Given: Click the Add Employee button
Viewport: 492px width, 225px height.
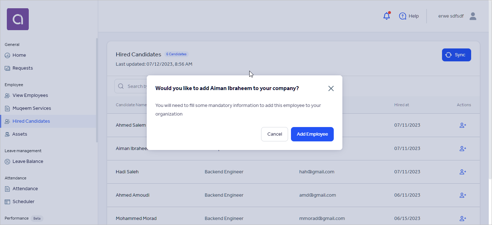Looking at the screenshot, I should coord(312,134).
